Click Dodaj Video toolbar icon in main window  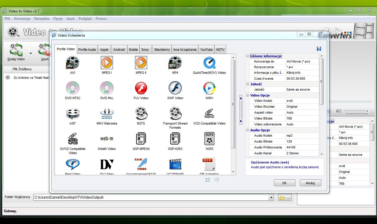pyautogui.click(x=16, y=52)
